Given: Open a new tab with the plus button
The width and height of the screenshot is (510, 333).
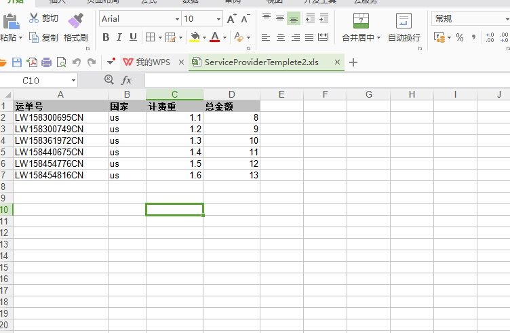Looking at the screenshot, I should click(x=353, y=62).
